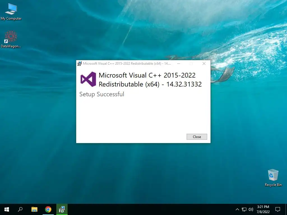Select the Recycle Bin icon
This screenshot has height=215, width=287.
273,178
